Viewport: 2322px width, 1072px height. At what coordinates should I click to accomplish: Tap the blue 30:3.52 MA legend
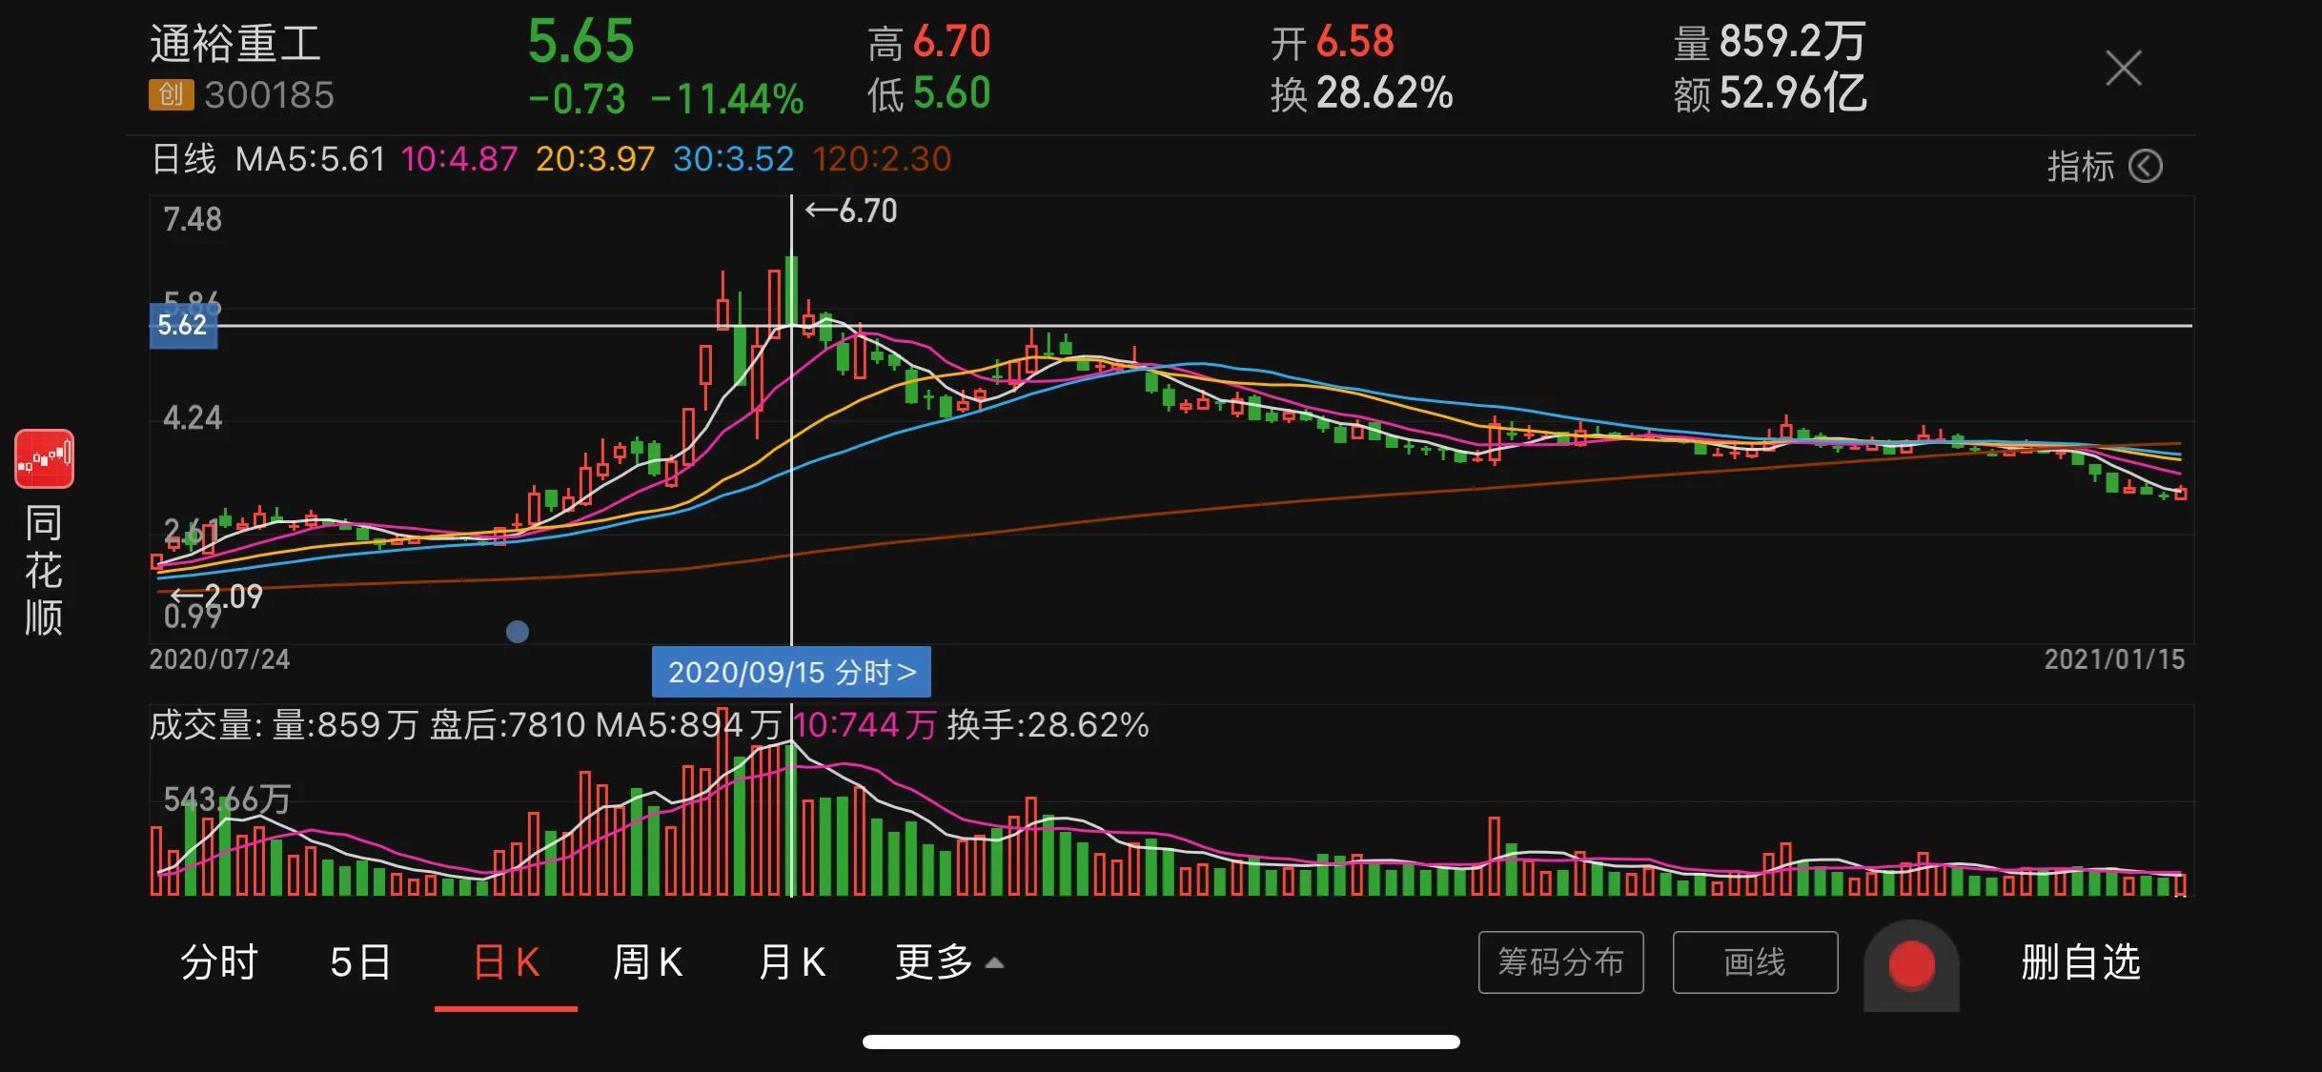(733, 159)
